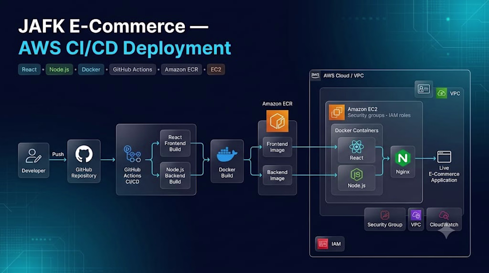This screenshot has height=273, width=489.
Task: Select the CloudWatch icon
Action: [444, 215]
